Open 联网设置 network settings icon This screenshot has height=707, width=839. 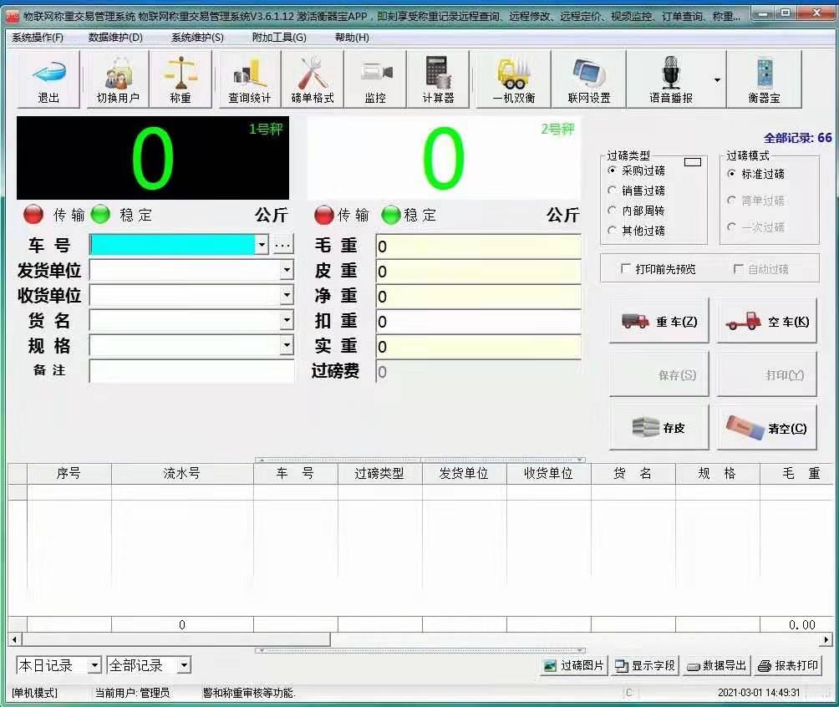point(589,79)
